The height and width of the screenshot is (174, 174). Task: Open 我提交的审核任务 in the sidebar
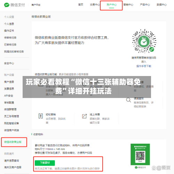coord(14,52)
